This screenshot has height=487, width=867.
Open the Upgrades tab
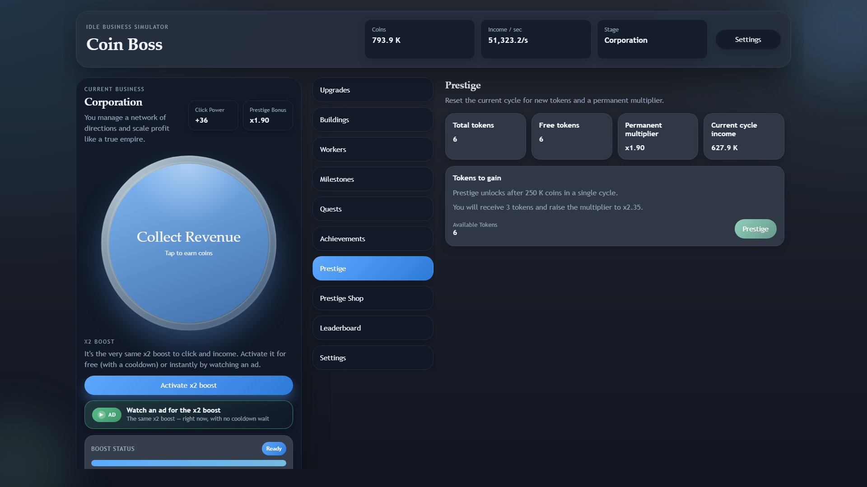[x=373, y=90]
